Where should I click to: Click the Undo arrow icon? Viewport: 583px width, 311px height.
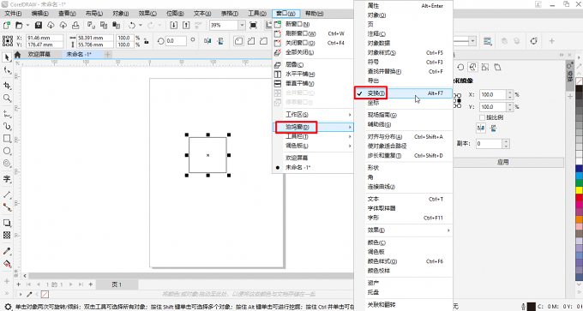click(x=132, y=25)
